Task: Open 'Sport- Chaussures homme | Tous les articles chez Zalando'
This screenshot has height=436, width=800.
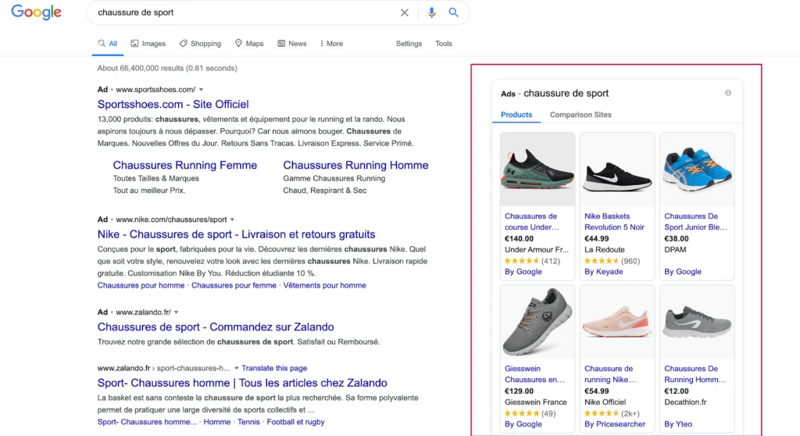Action: point(242,383)
